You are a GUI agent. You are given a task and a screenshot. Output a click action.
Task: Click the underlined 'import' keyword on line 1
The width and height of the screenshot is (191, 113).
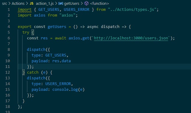(x=25, y=10)
